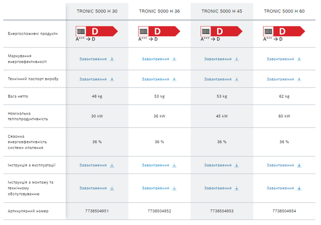Download energy efficiency labeling for TRONIC 5000 H 36
This screenshot has height=225, width=321.
tap(159, 59)
